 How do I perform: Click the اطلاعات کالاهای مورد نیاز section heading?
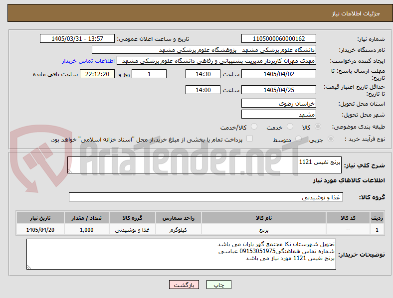pos(349,180)
